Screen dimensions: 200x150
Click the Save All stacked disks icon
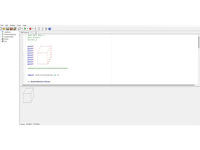15,29
